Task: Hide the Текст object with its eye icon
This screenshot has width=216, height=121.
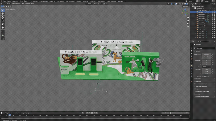Action: 212,28
